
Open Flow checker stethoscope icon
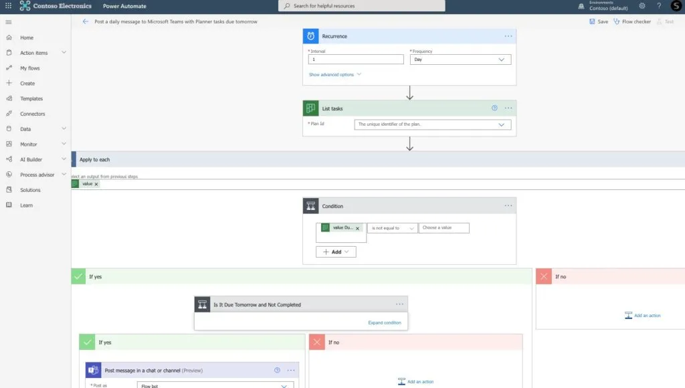[616, 21]
